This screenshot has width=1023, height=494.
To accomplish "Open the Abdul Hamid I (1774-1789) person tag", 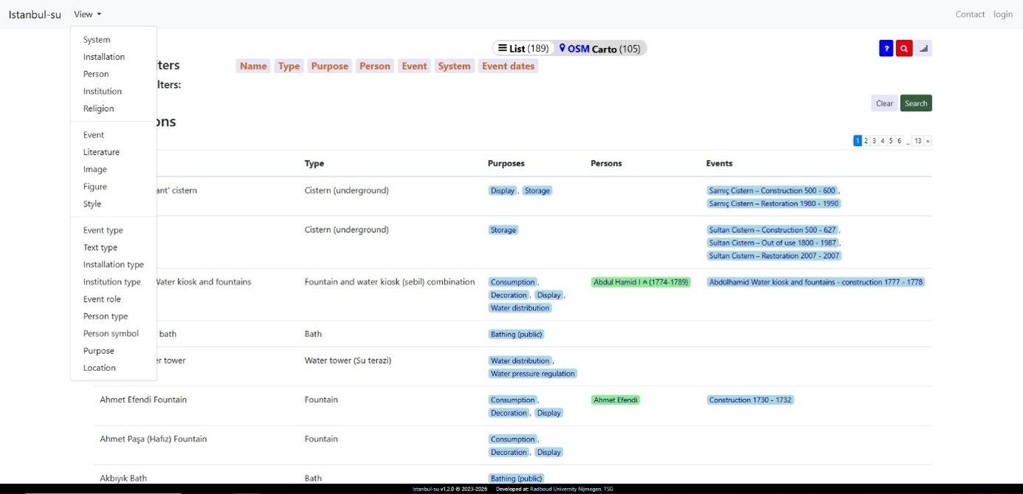I will [x=641, y=282].
